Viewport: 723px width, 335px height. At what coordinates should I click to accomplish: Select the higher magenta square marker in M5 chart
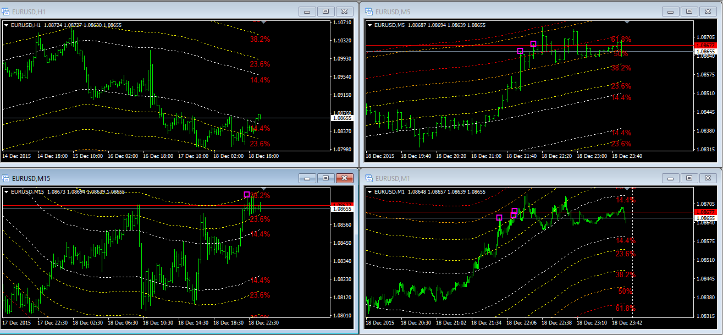tap(533, 43)
